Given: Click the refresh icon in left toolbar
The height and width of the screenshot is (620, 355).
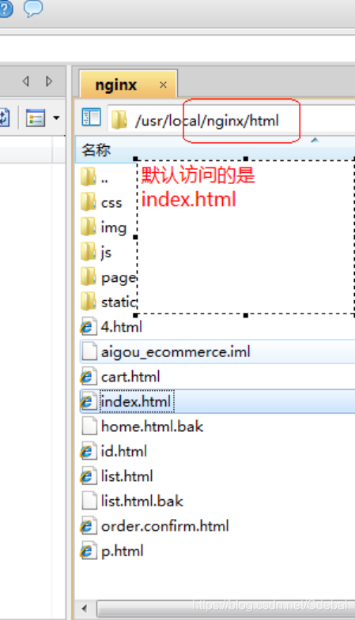Looking at the screenshot, I should [x=4, y=118].
